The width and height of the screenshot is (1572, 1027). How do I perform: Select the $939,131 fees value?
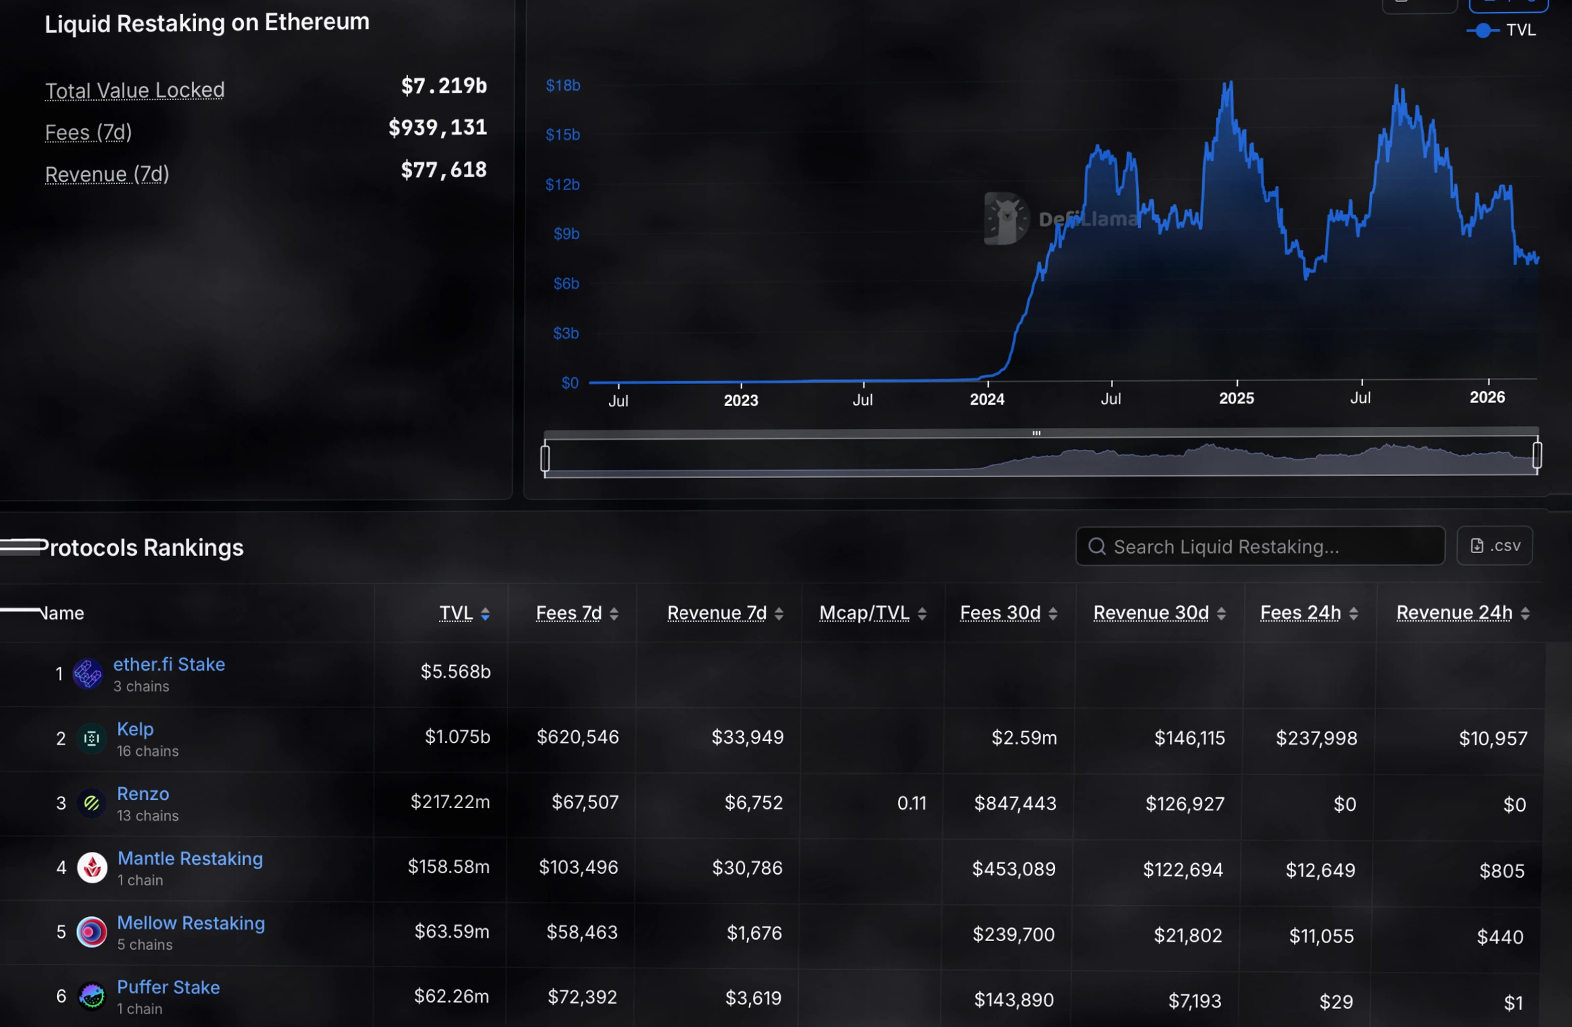point(438,128)
